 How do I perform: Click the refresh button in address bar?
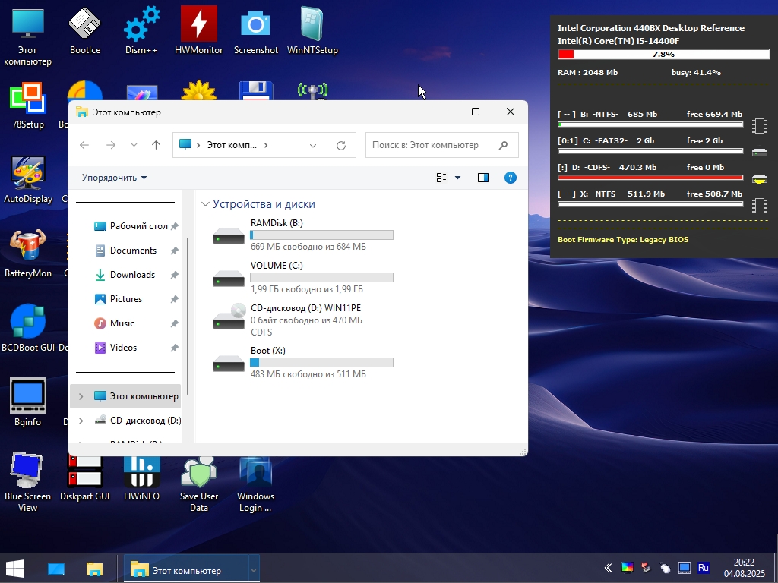pos(341,145)
